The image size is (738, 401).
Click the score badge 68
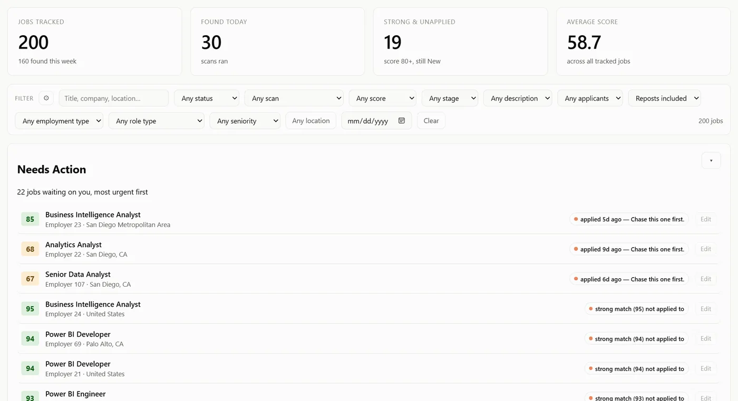(30, 249)
